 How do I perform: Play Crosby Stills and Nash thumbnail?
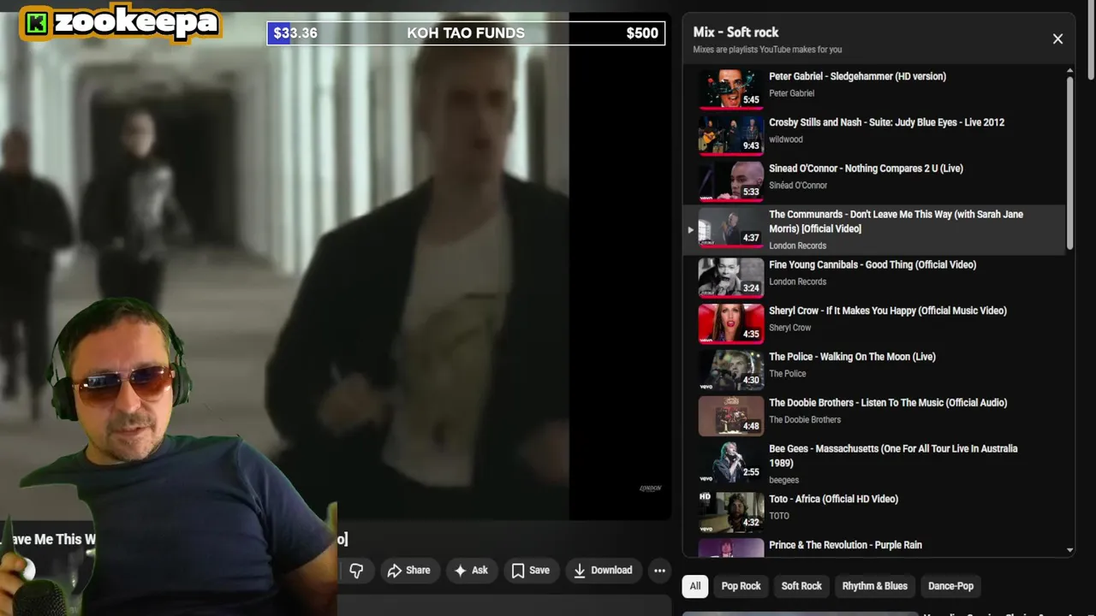click(731, 135)
